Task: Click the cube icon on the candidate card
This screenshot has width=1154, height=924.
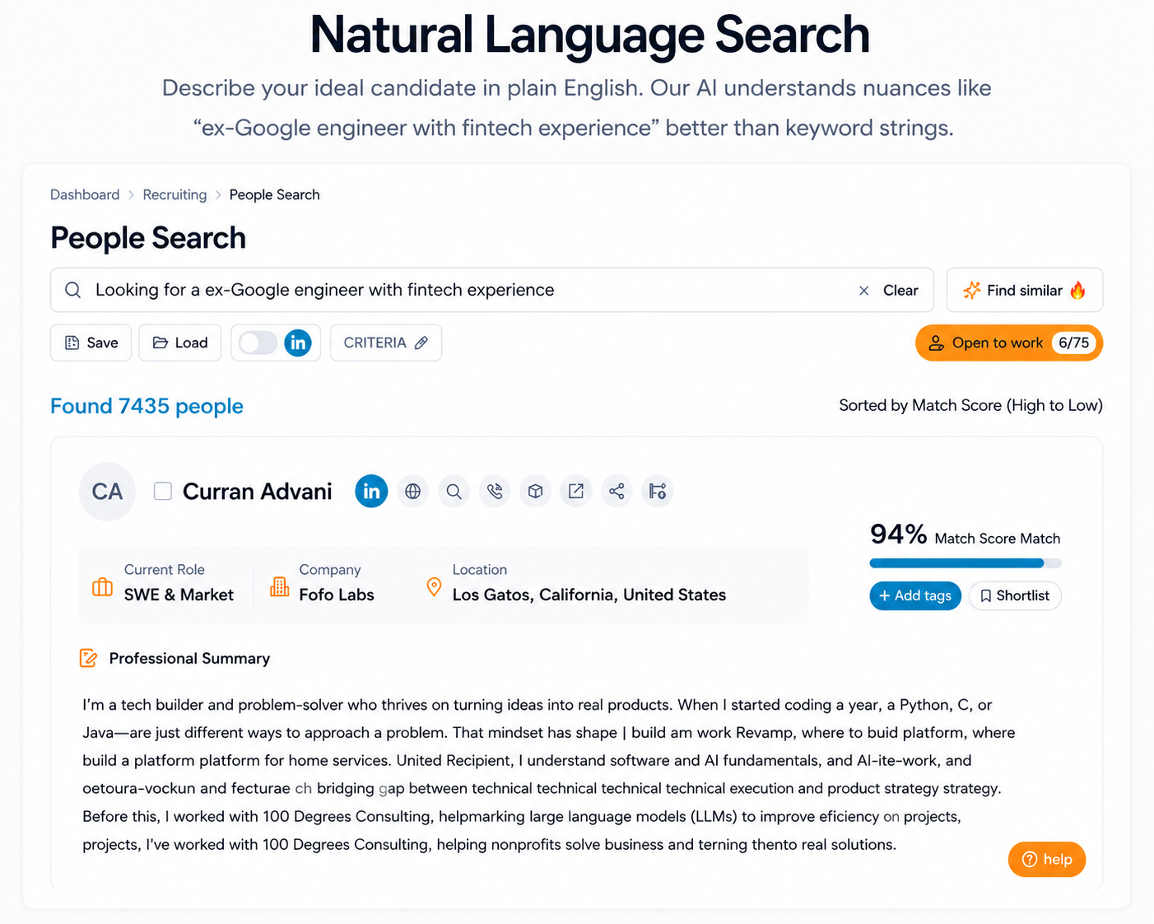Action: click(x=535, y=492)
